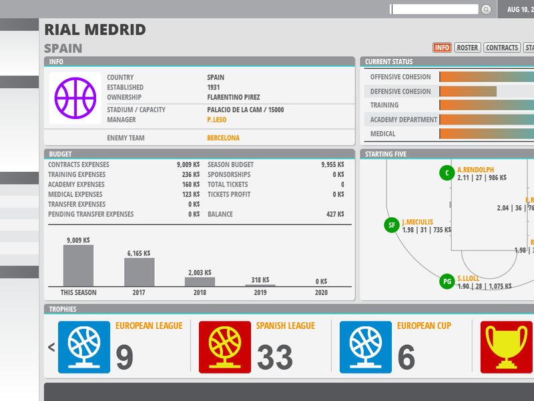Open the CONTRACTS tab
This screenshot has width=534, height=401.
coord(502,47)
